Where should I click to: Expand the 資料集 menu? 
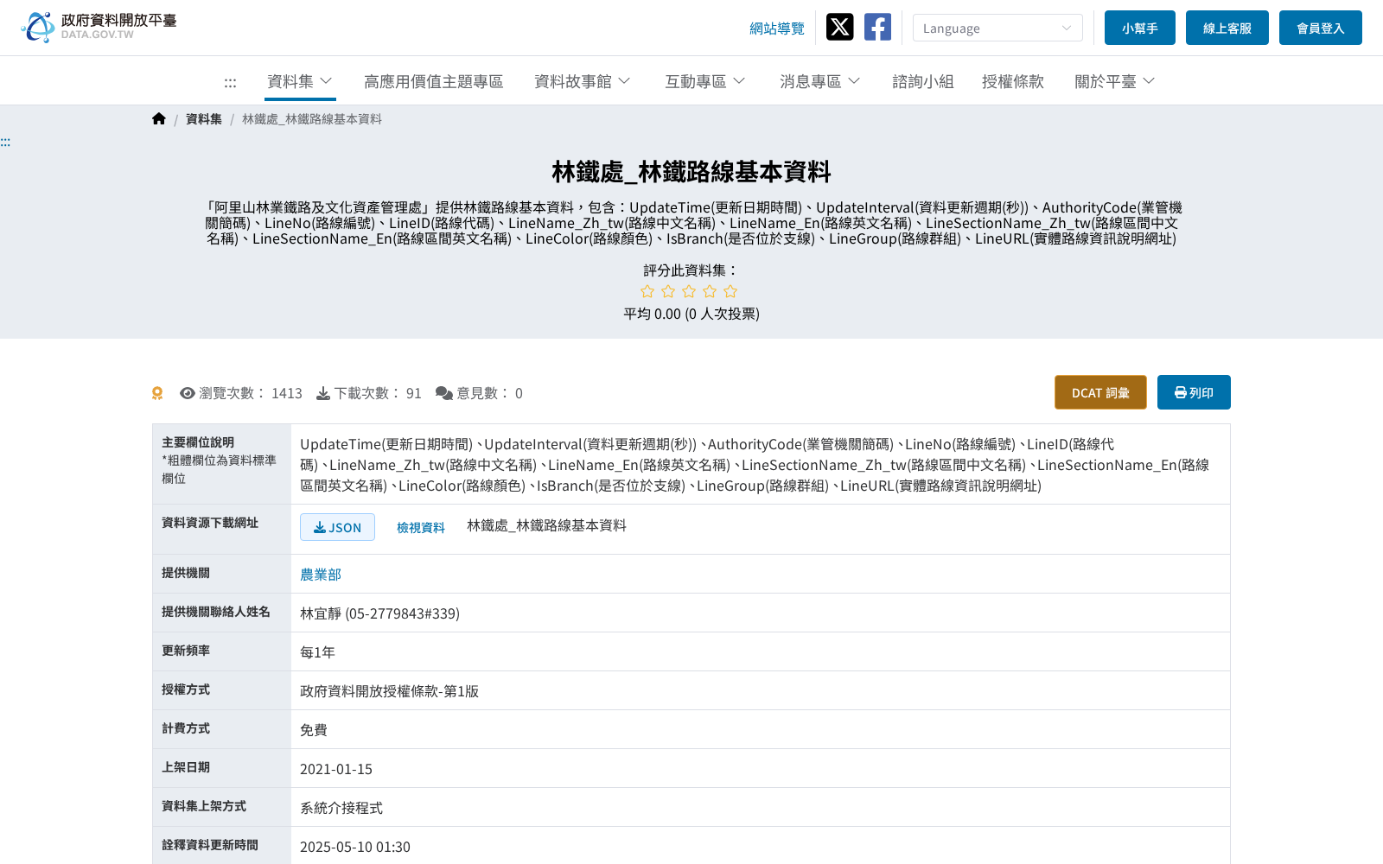coord(300,81)
